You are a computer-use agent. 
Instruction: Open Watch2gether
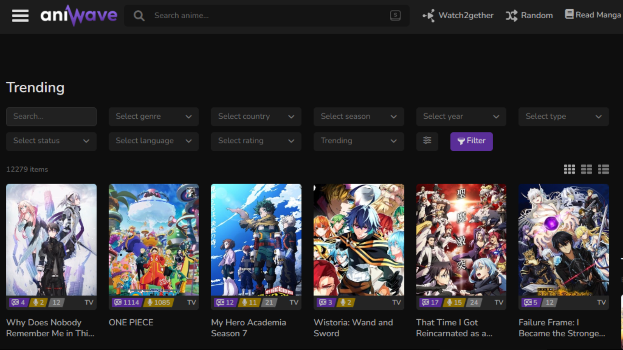tap(458, 16)
